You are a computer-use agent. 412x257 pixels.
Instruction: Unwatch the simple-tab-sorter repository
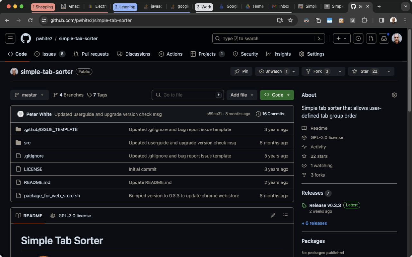point(274,71)
